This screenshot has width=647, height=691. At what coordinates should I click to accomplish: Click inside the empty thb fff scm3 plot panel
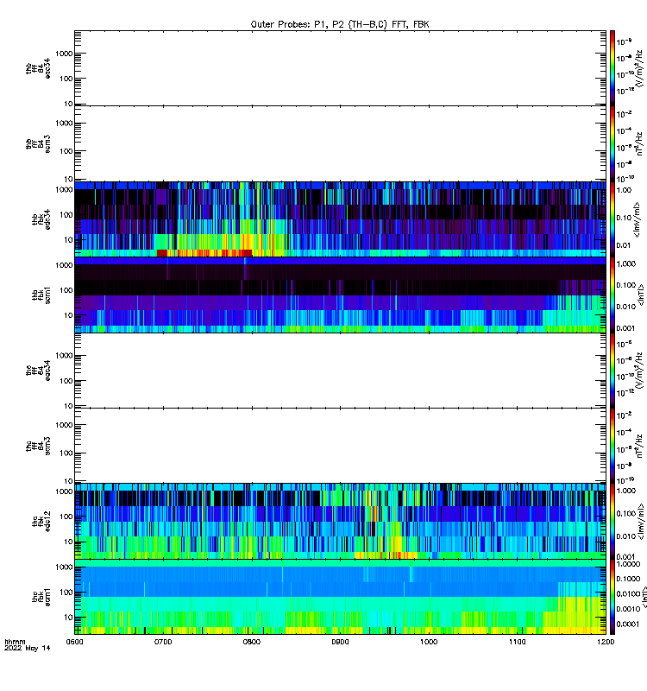[x=340, y=143]
